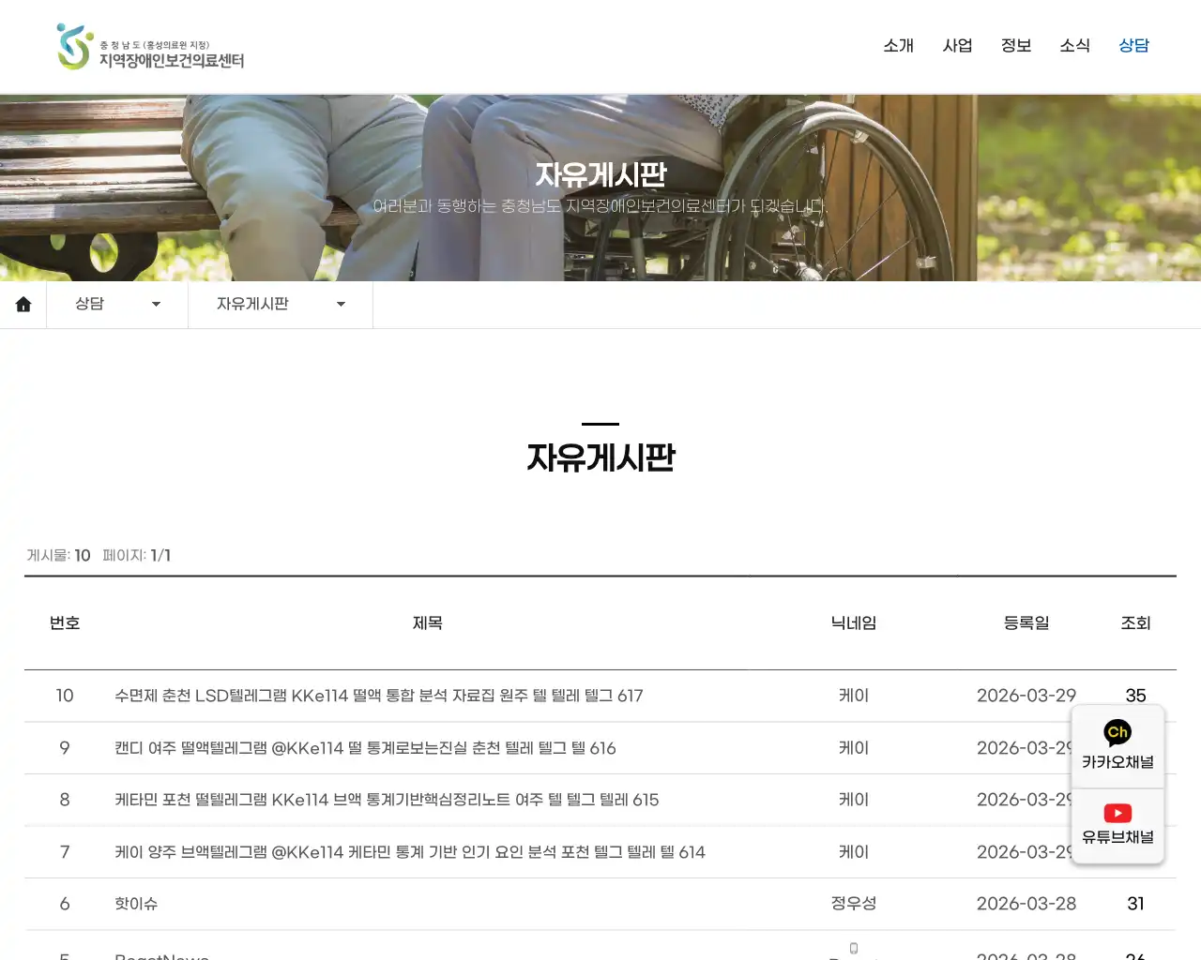The width and height of the screenshot is (1201, 960).
Task: Open the 소개 menu
Action: pyautogui.click(x=898, y=45)
